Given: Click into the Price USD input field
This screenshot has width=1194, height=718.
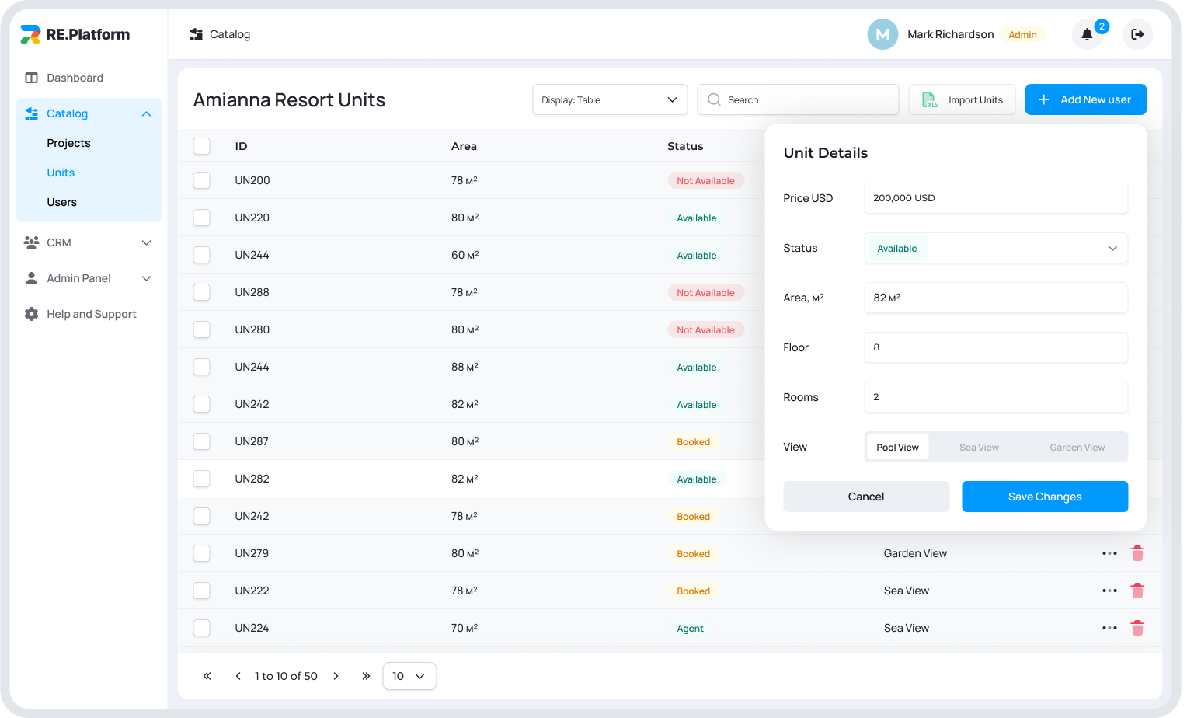Looking at the screenshot, I should [x=995, y=198].
